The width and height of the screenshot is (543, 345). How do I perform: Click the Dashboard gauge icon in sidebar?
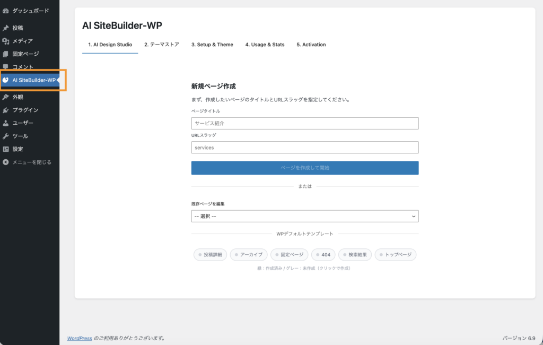[6, 11]
